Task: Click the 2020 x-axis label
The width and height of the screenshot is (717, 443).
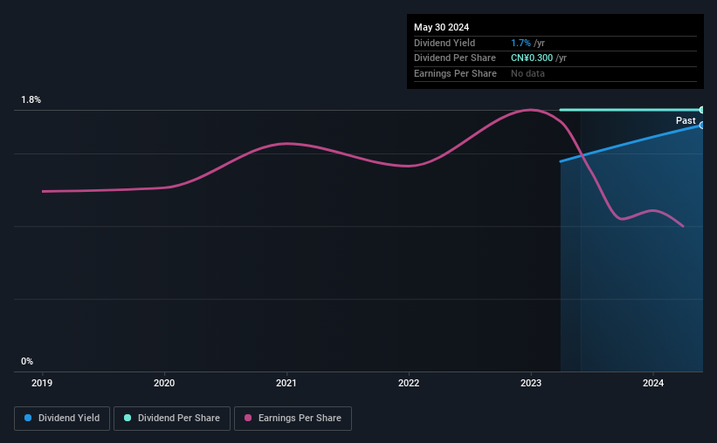Action: (164, 383)
